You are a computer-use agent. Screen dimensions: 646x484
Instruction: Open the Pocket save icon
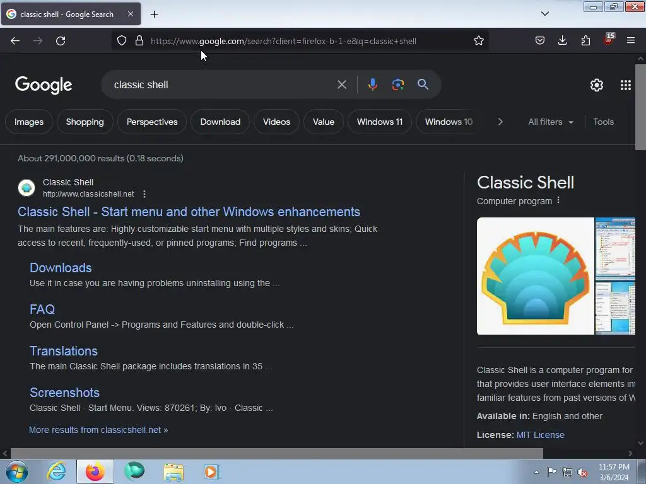point(540,40)
